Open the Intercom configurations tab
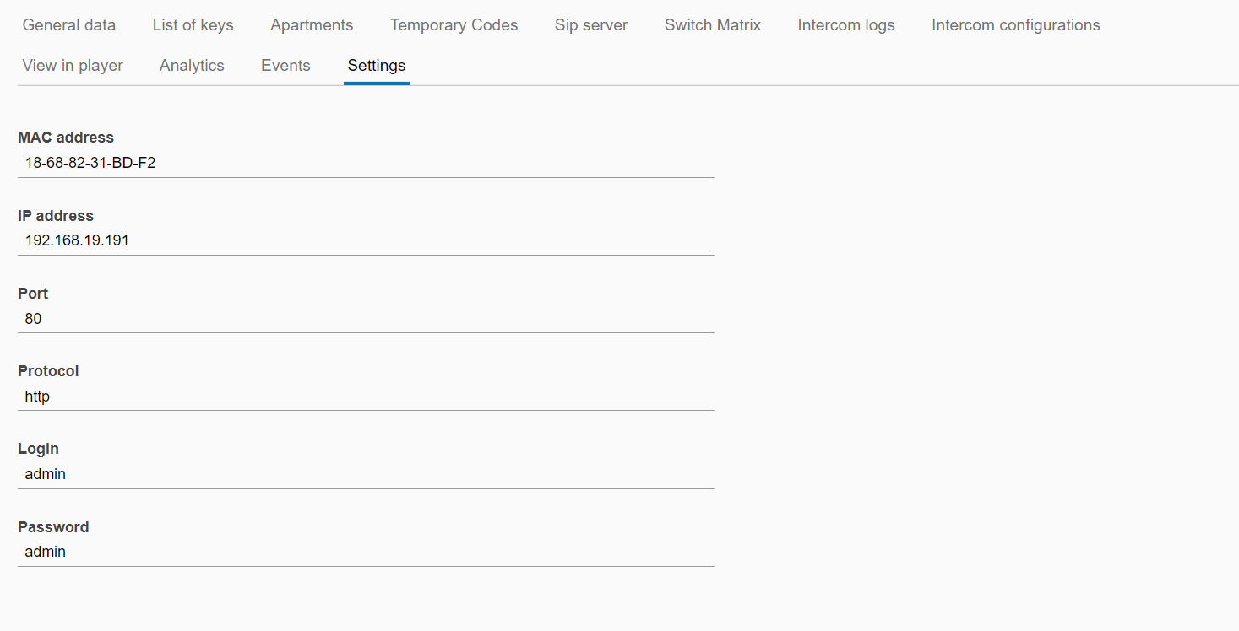The height and width of the screenshot is (631, 1239). (x=1015, y=25)
